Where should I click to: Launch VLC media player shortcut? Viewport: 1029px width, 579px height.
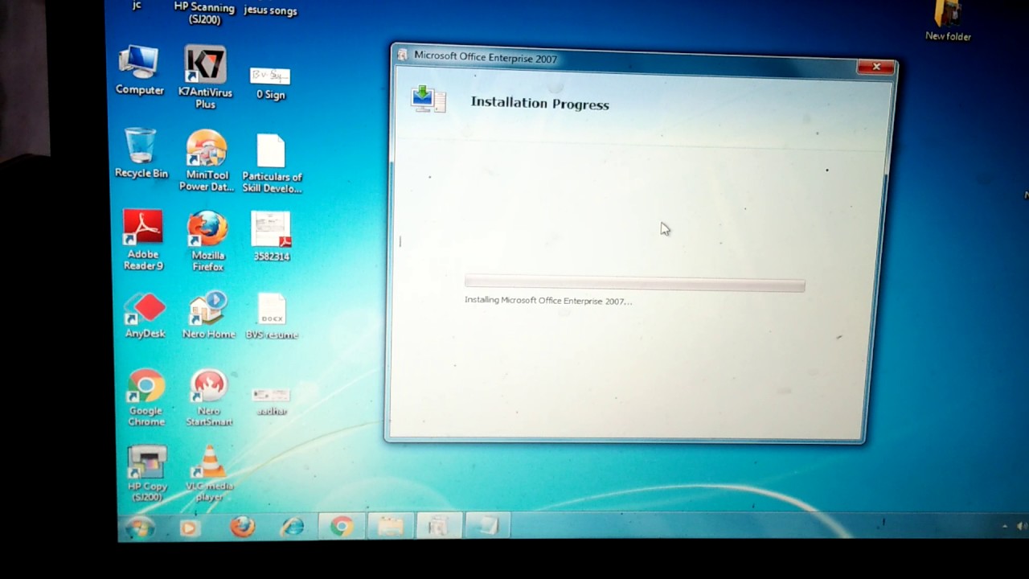(x=209, y=473)
